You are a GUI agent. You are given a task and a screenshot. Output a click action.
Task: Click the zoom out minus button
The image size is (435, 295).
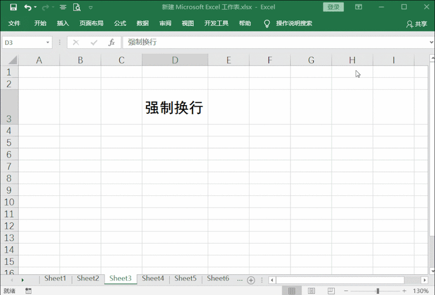click(x=346, y=290)
